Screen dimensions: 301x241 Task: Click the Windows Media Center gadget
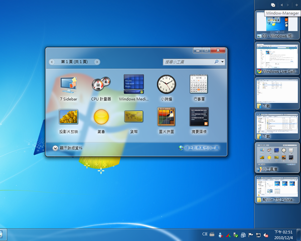[x=133, y=84]
